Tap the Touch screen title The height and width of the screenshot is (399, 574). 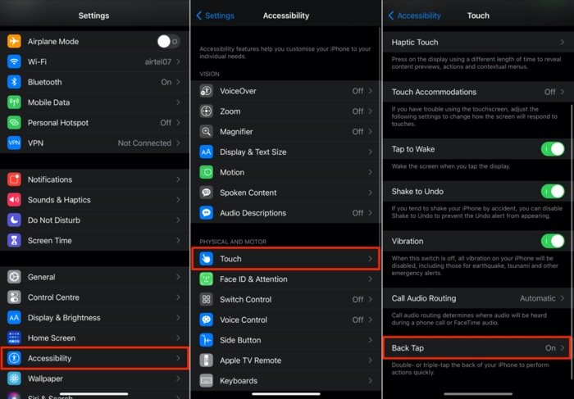click(478, 16)
